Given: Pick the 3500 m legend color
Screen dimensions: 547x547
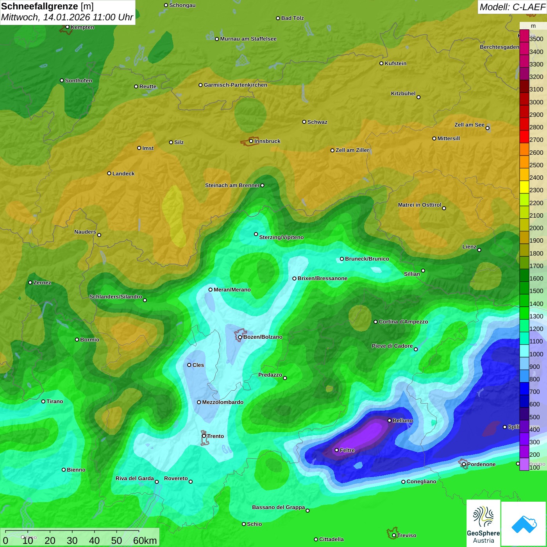Looking at the screenshot, I should [524, 36].
